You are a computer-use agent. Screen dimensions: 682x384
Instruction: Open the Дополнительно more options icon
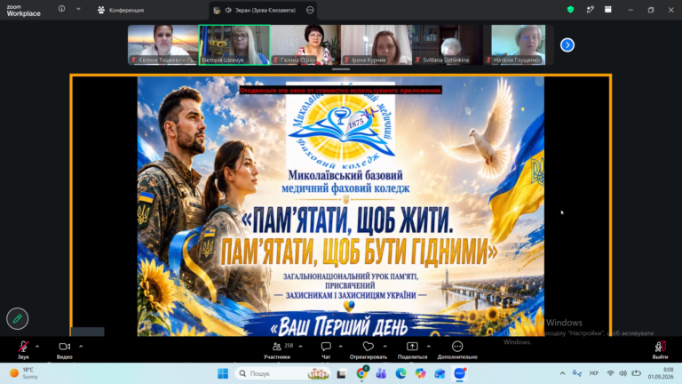(x=457, y=347)
